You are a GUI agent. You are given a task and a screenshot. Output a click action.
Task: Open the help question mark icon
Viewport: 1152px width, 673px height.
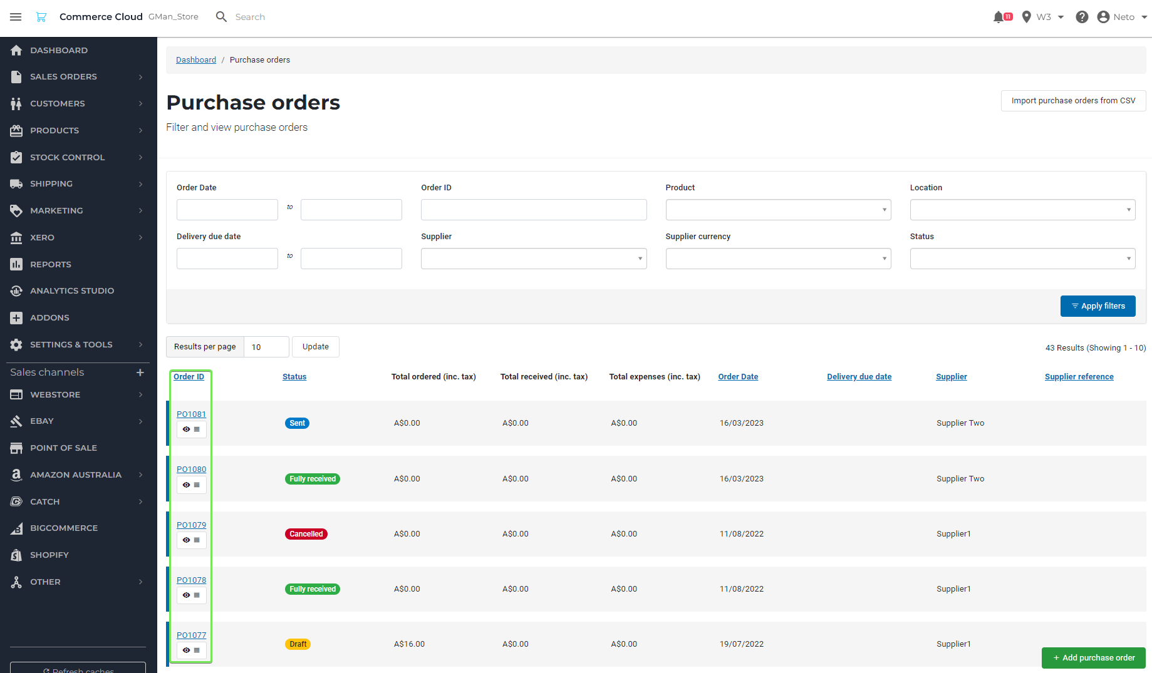[1082, 17]
